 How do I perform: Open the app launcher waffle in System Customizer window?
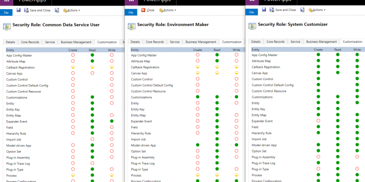coord(252,1)
